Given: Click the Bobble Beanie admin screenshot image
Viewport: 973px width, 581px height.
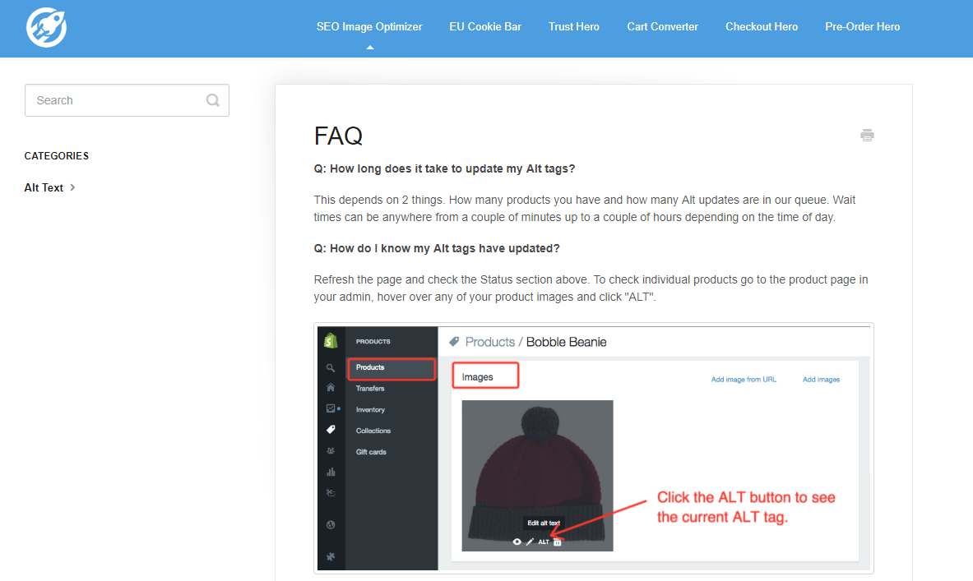Looking at the screenshot, I should [x=594, y=448].
